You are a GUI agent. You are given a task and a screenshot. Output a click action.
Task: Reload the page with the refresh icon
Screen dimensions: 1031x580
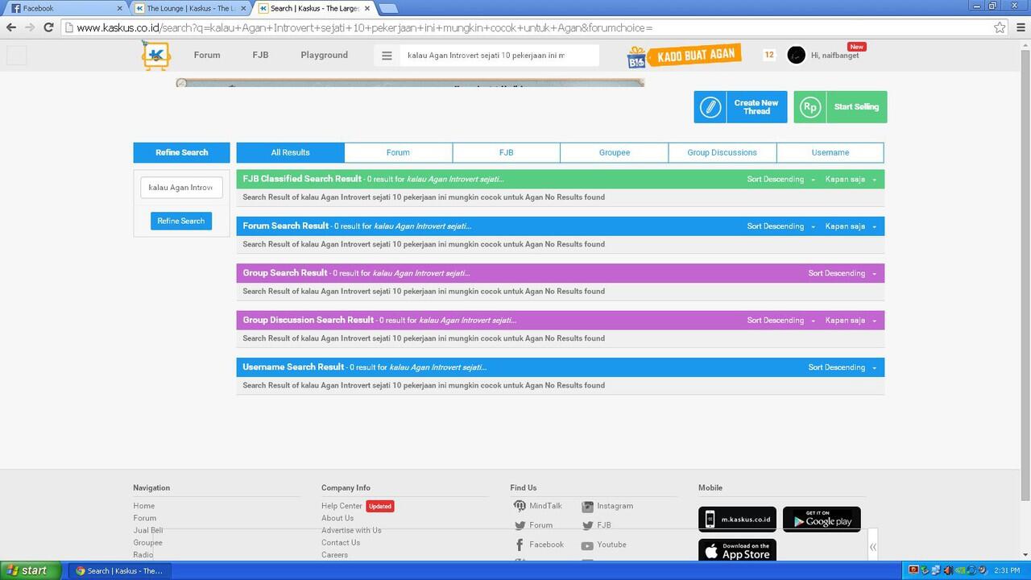tap(48, 27)
